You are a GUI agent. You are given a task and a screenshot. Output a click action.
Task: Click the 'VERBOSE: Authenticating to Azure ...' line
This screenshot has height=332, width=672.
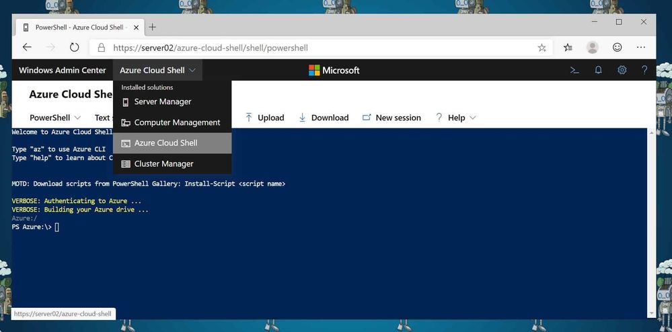76,201
